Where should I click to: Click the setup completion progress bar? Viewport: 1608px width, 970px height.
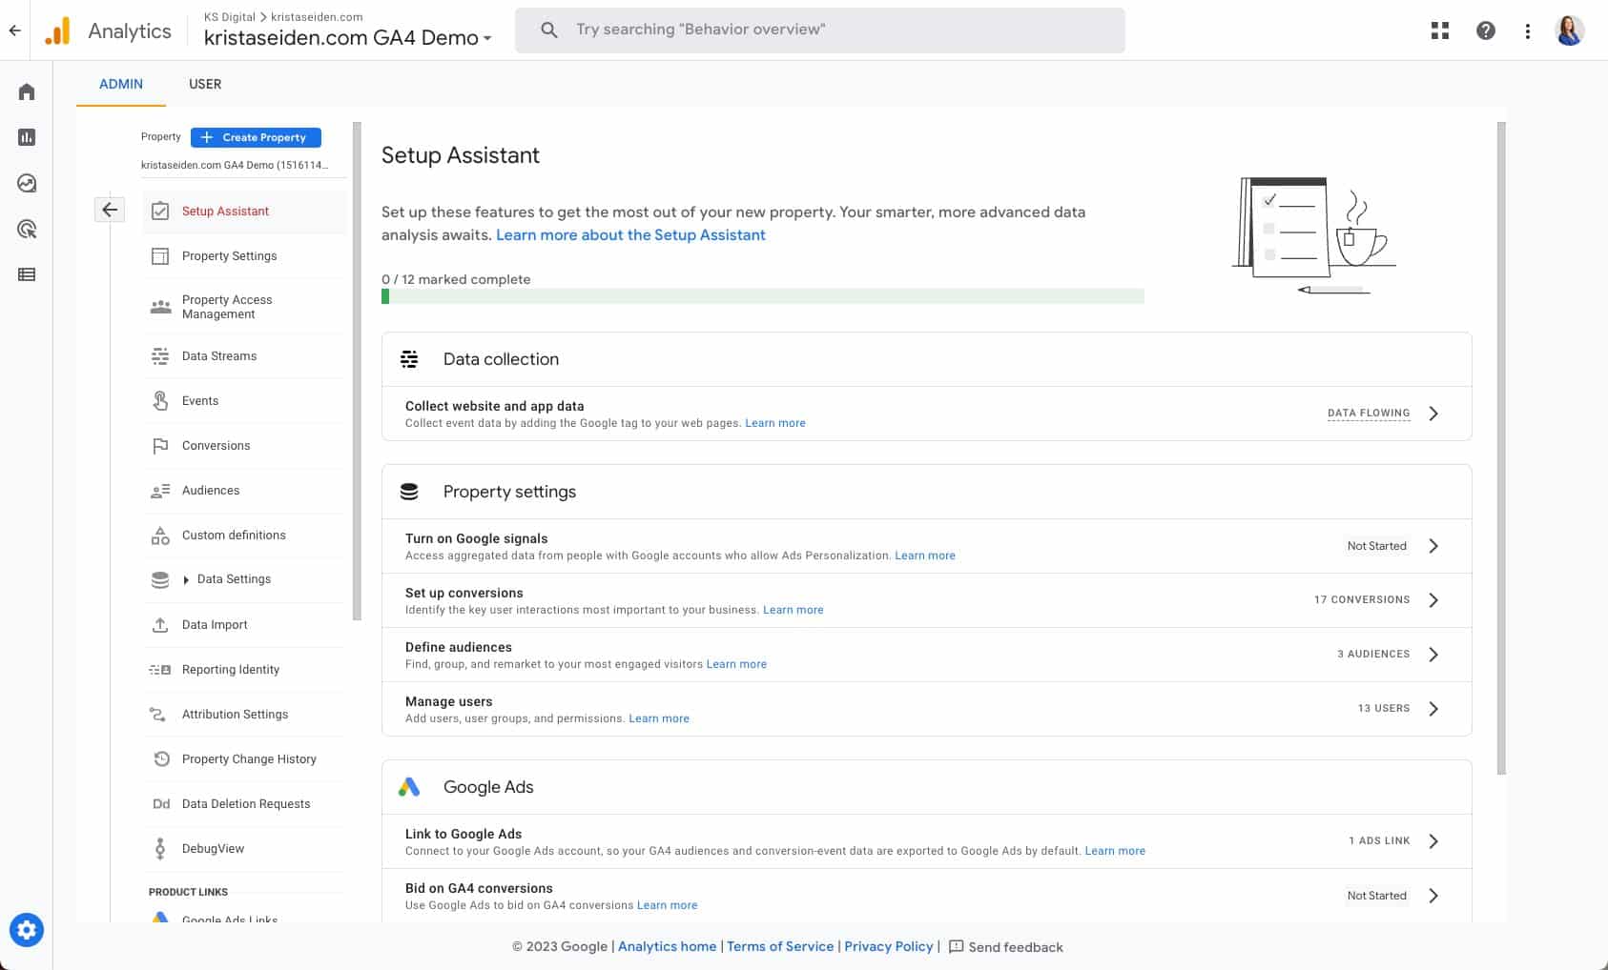(762, 295)
